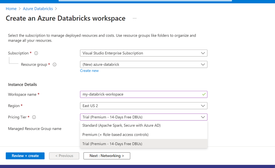Open the Resource group dropdown
Image resolution: width=275 pixels, height=168 pixels.
click(x=144, y=64)
